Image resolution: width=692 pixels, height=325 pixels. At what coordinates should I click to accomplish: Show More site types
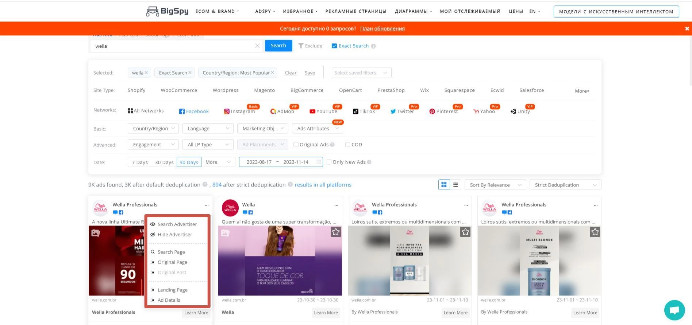point(582,91)
